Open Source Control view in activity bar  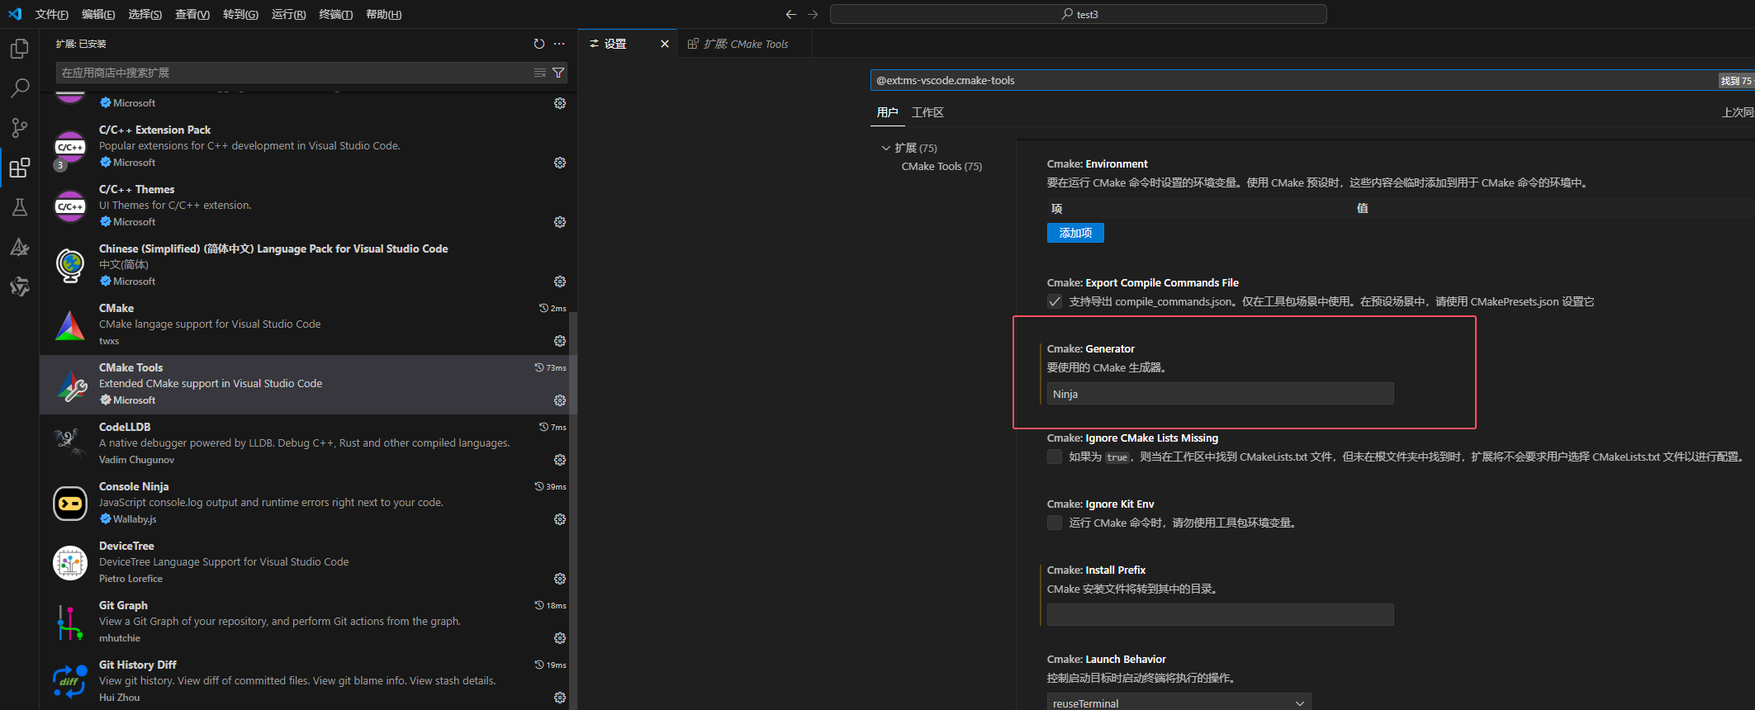tap(20, 128)
